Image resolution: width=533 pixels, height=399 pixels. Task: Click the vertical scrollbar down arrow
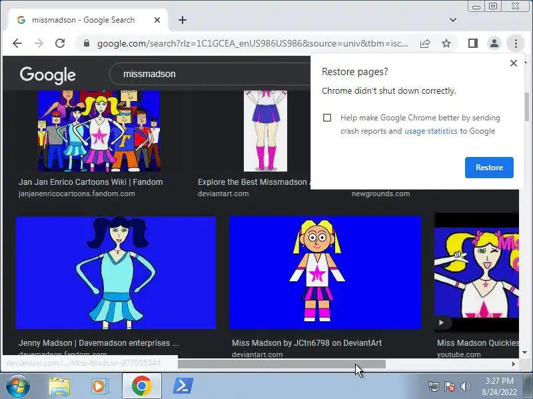click(524, 352)
